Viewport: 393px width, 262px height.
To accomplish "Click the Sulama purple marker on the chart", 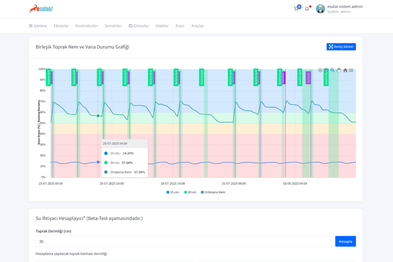I will point(308,77).
